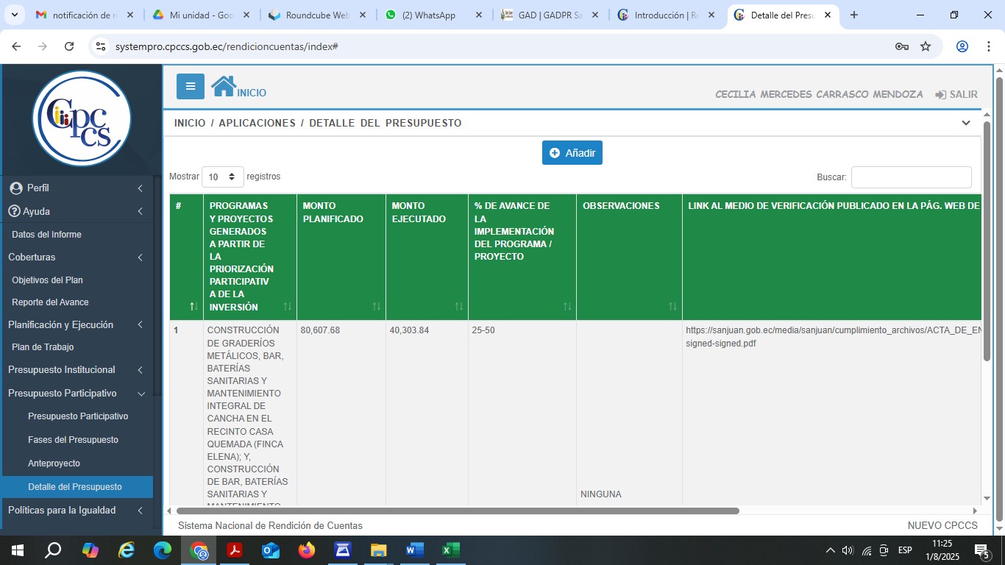This screenshot has width=1005, height=565.
Task: Bookmark this page with star icon
Action: (x=926, y=46)
